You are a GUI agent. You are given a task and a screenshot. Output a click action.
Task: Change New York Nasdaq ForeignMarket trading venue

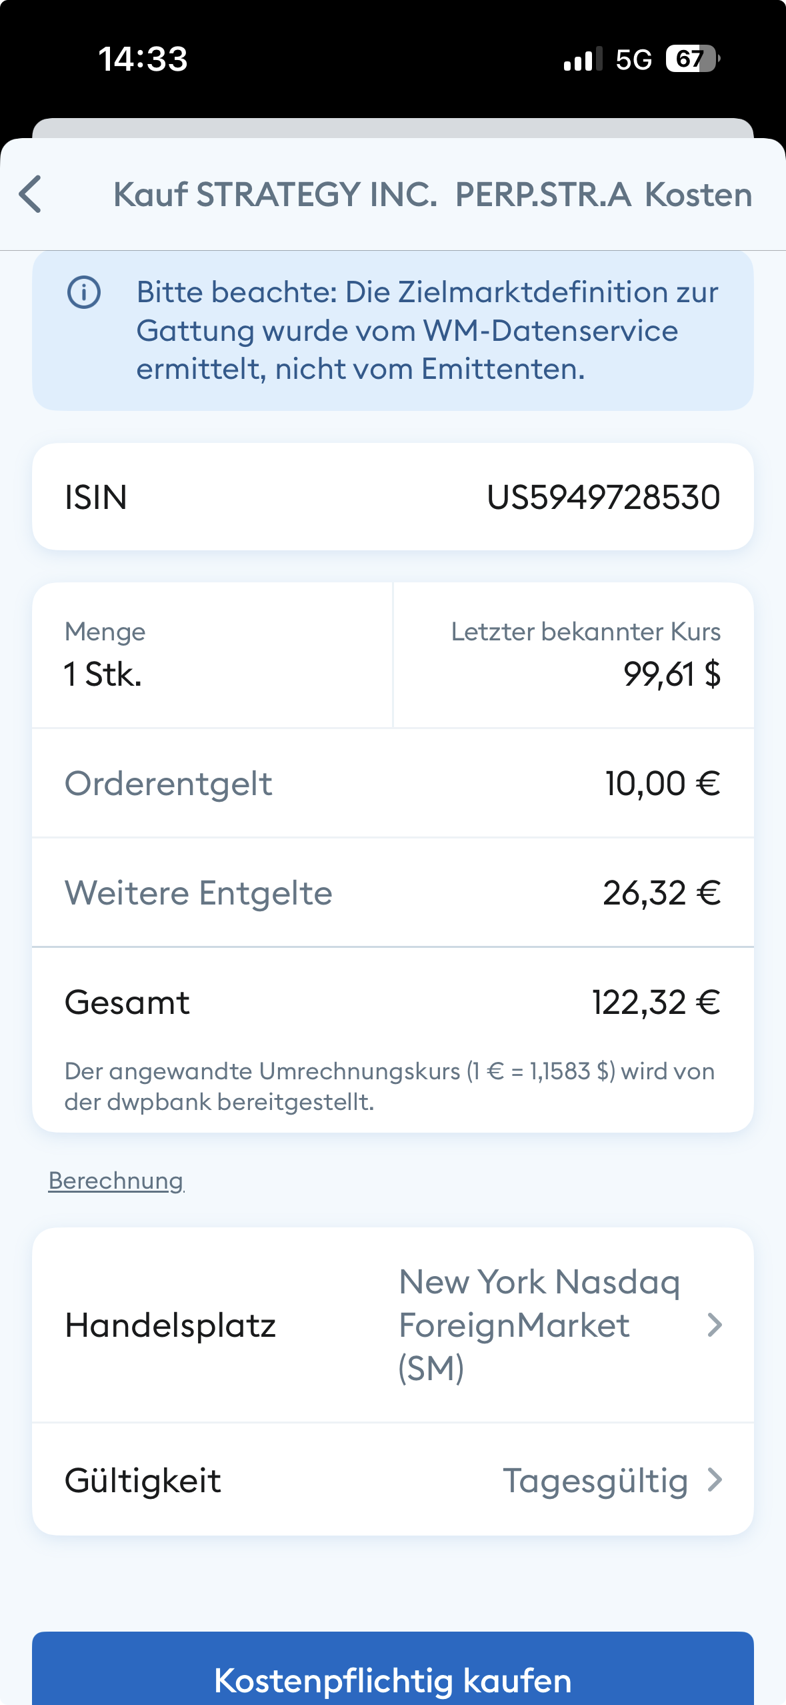[539, 1325]
